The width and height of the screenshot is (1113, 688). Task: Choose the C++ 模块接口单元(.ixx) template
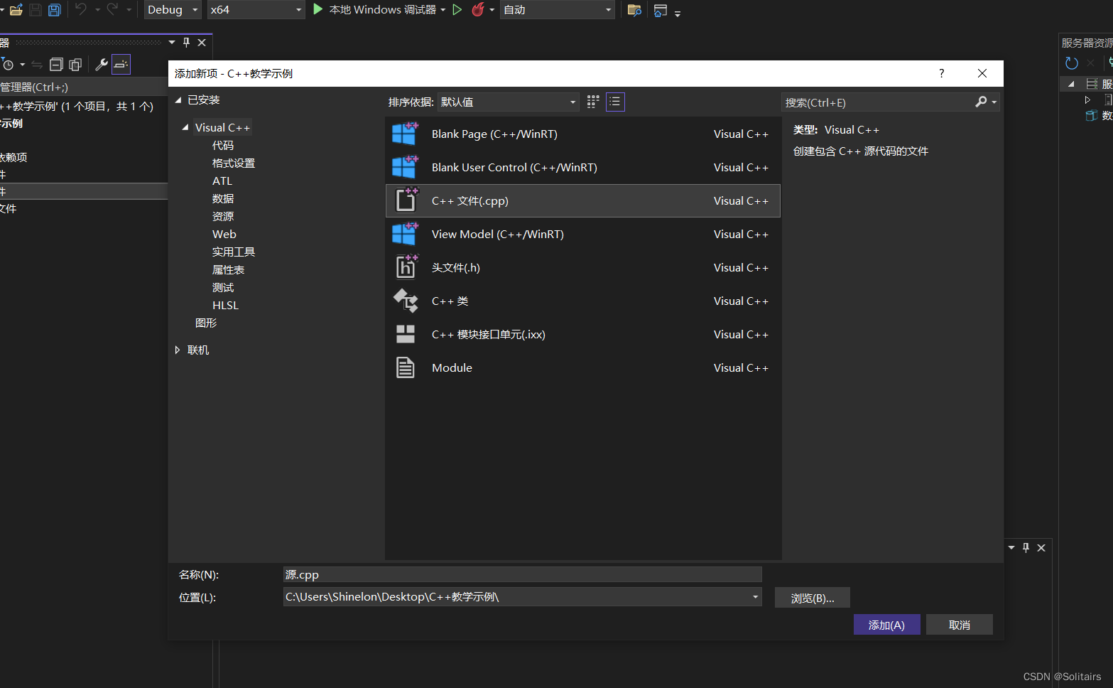582,335
